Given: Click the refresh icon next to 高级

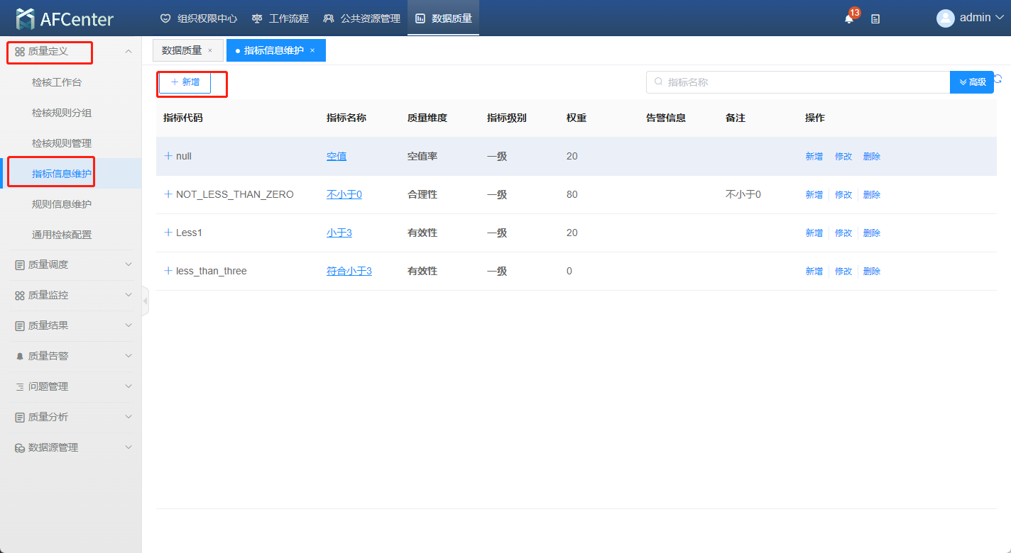Looking at the screenshot, I should point(998,79).
